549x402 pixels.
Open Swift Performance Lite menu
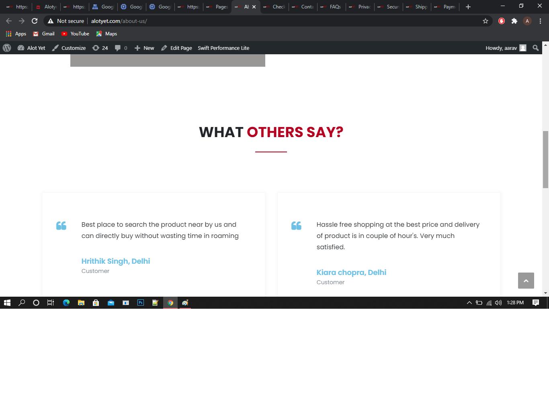tap(223, 48)
